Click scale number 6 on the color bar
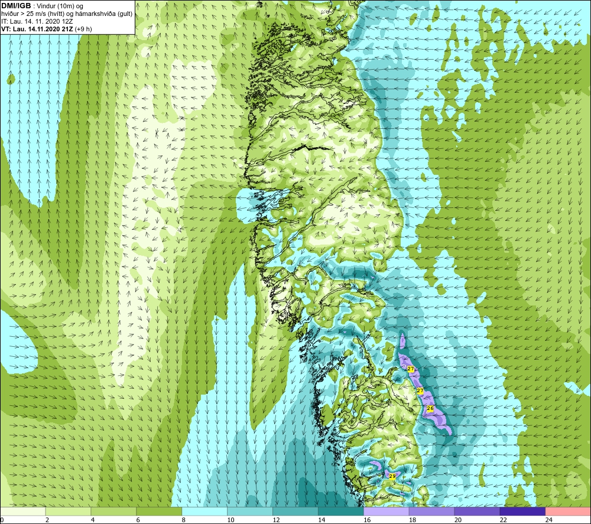The width and height of the screenshot is (591, 524). [138, 520]
